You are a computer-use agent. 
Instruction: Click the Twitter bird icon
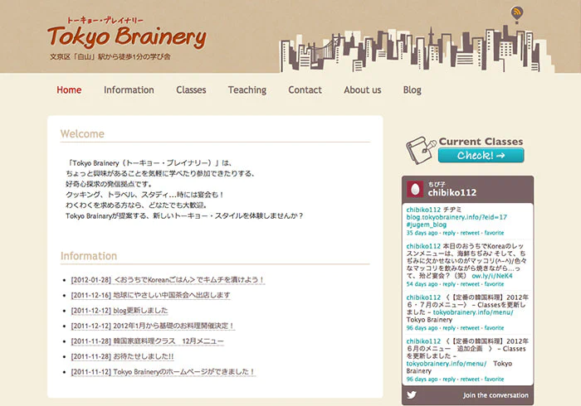pos(412,395)
